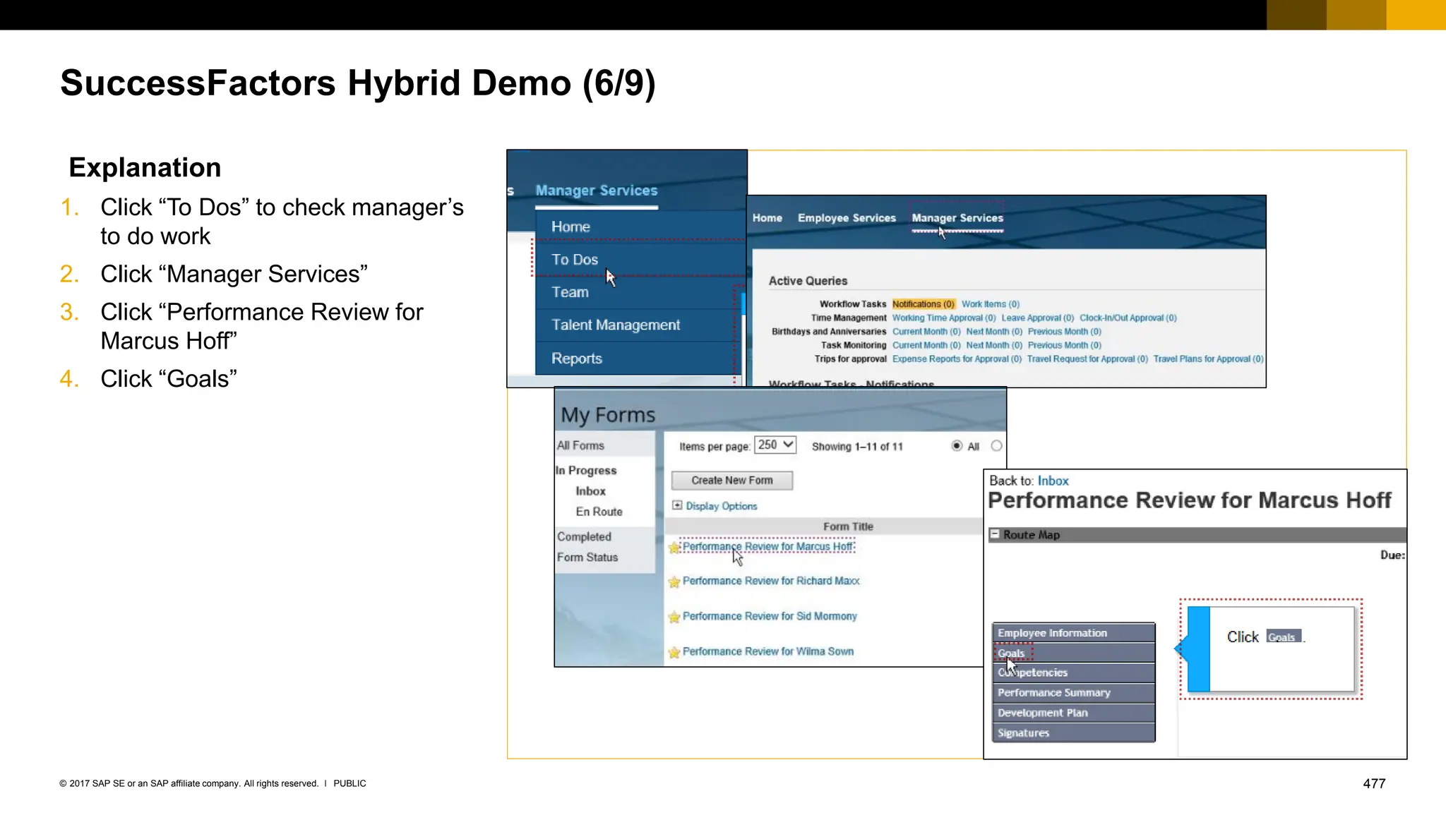This screenshot has width=1446, height=813.
Task: Select Completed in My Forms sidebar
Action: coord(584,536)
